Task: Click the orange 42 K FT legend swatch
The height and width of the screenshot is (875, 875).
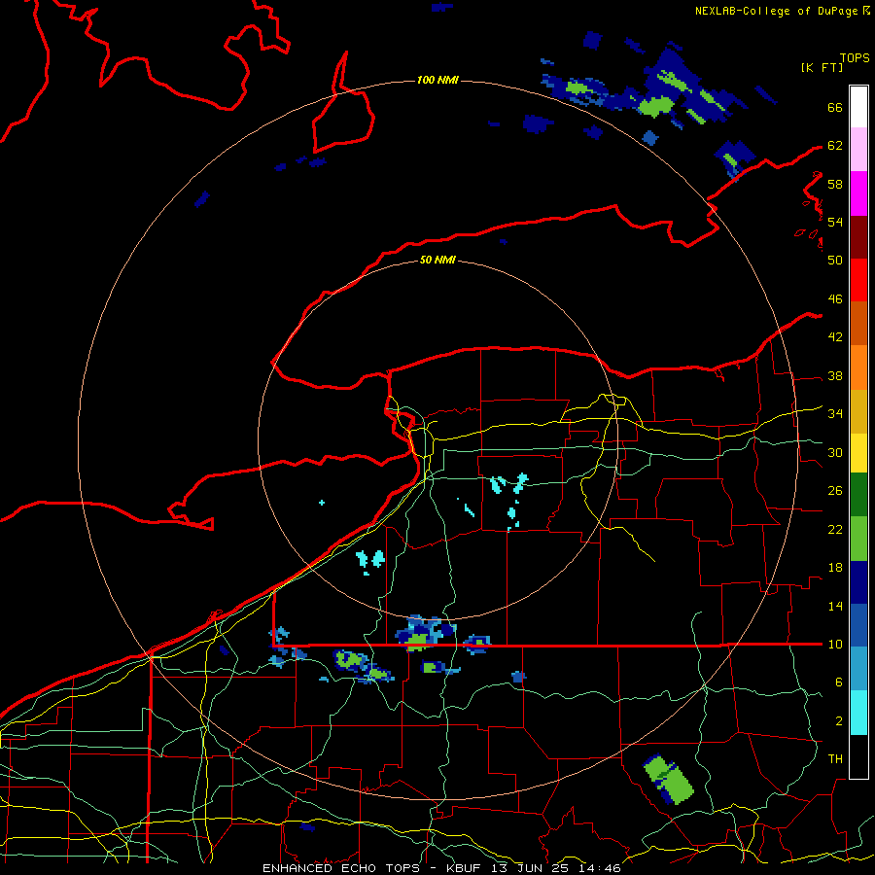Action: click(858, 367)
